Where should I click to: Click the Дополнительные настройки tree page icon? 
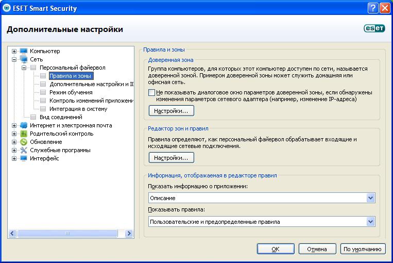tap(43, 84)
